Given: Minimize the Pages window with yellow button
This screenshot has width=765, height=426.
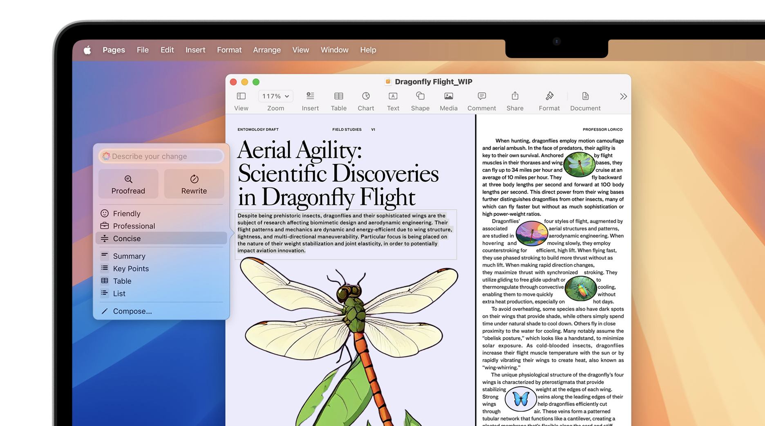Looking at the screenshot, I should pos(244,82).
